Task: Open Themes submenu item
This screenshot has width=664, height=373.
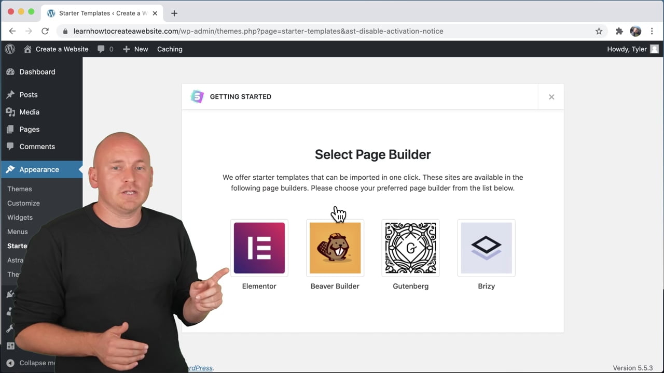Action: [x=20, y=189]
